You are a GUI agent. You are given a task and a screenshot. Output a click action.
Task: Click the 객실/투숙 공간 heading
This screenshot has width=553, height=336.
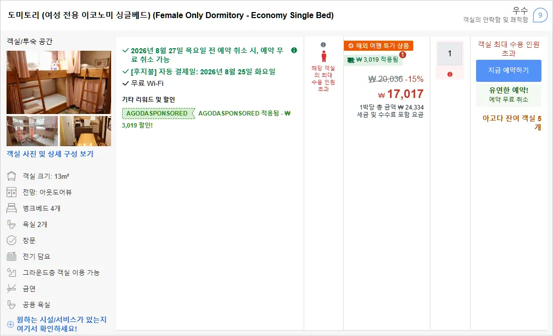(x=30, y=42)
